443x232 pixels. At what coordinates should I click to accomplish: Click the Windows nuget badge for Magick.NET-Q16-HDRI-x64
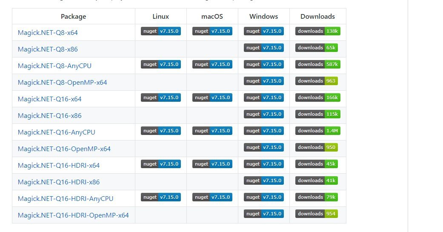point(263,164)
